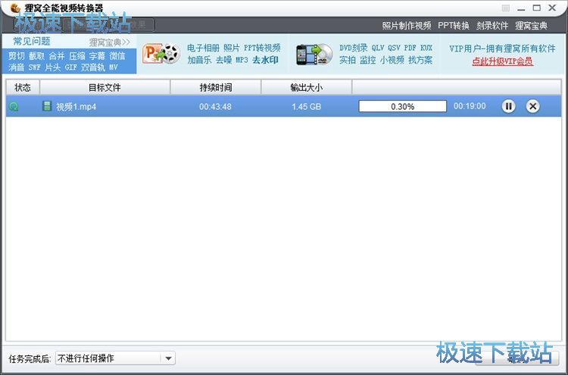Screen dimensions: 568x375
Task: Click the app logo in the title bar
Action: pos(14,8)
